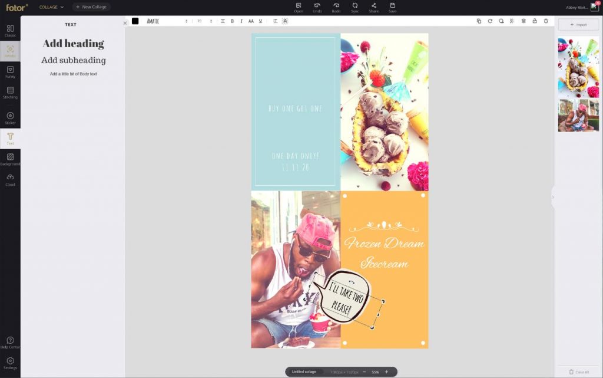The image size is (603, 378).
Task: Toggle bold text formatting
Action: pyautogui.click(x=232, y=21)
